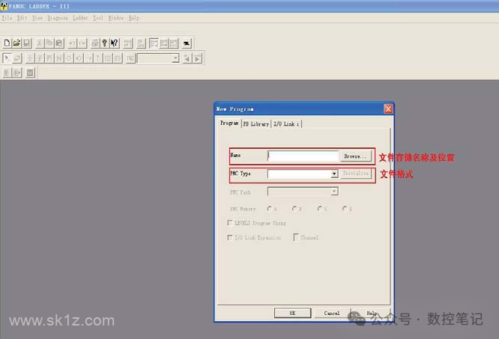Click the Paste clipboard toolbar icon
The height and width of the screenshot is (339, 499).
59,43
